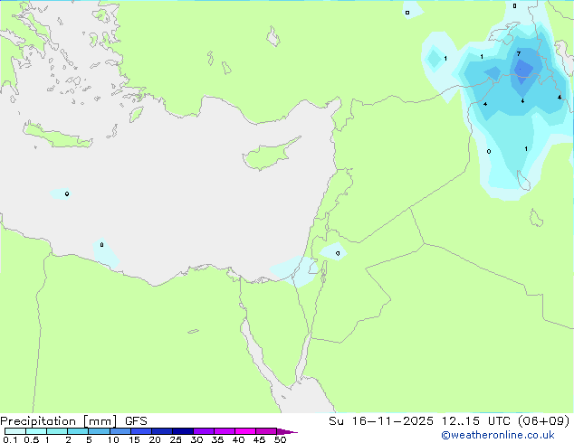Image resolution: width=574 pixels, height=443 pixels.
Task: Click the '25' legend scale value
Action: tap(176, 439)
